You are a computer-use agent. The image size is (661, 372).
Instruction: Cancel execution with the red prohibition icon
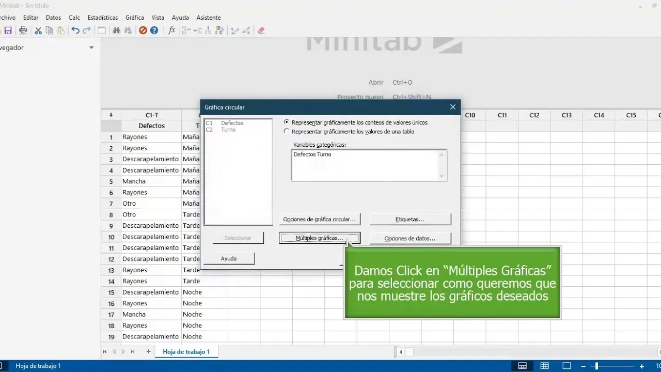pos(143,30)
